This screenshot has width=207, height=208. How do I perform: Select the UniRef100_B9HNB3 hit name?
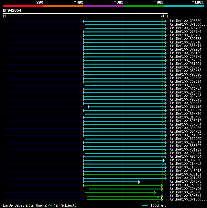coord(186,103)
